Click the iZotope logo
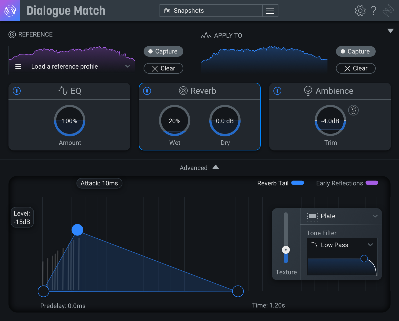The image size is (399, 321). [10, 11]
